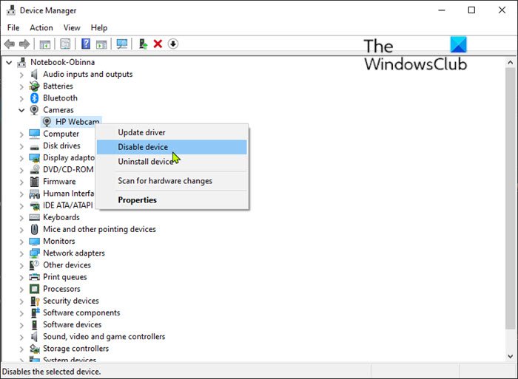
Task: Click the Monitors category icon
Action: click(x=34, y=241)
